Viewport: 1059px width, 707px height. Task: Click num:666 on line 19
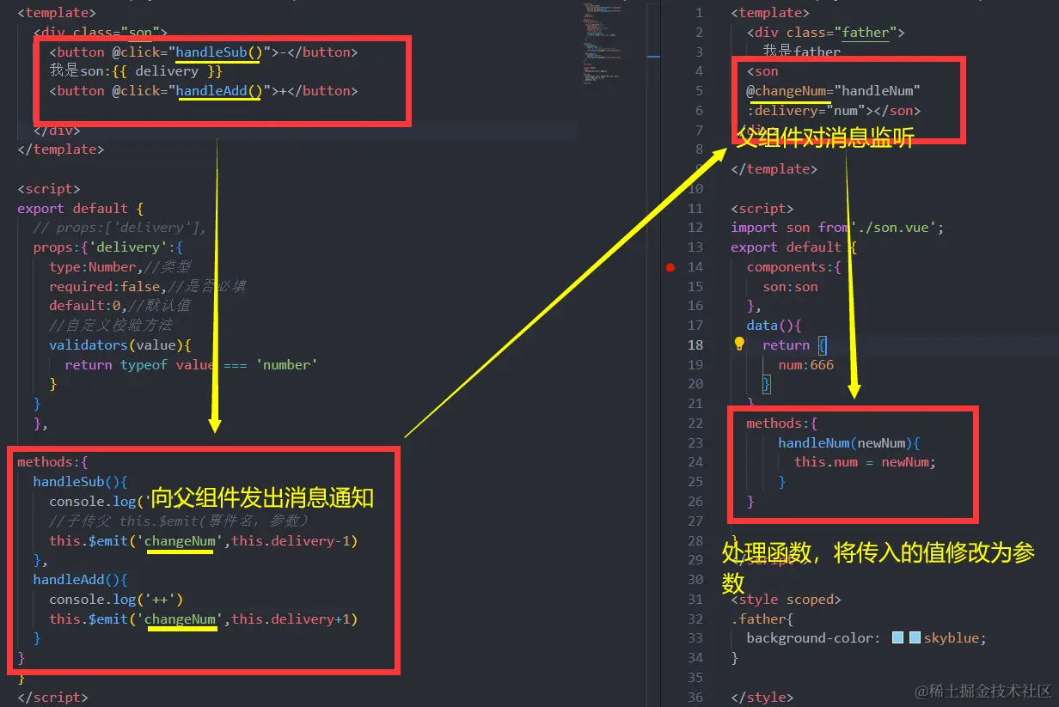point(805,364)
